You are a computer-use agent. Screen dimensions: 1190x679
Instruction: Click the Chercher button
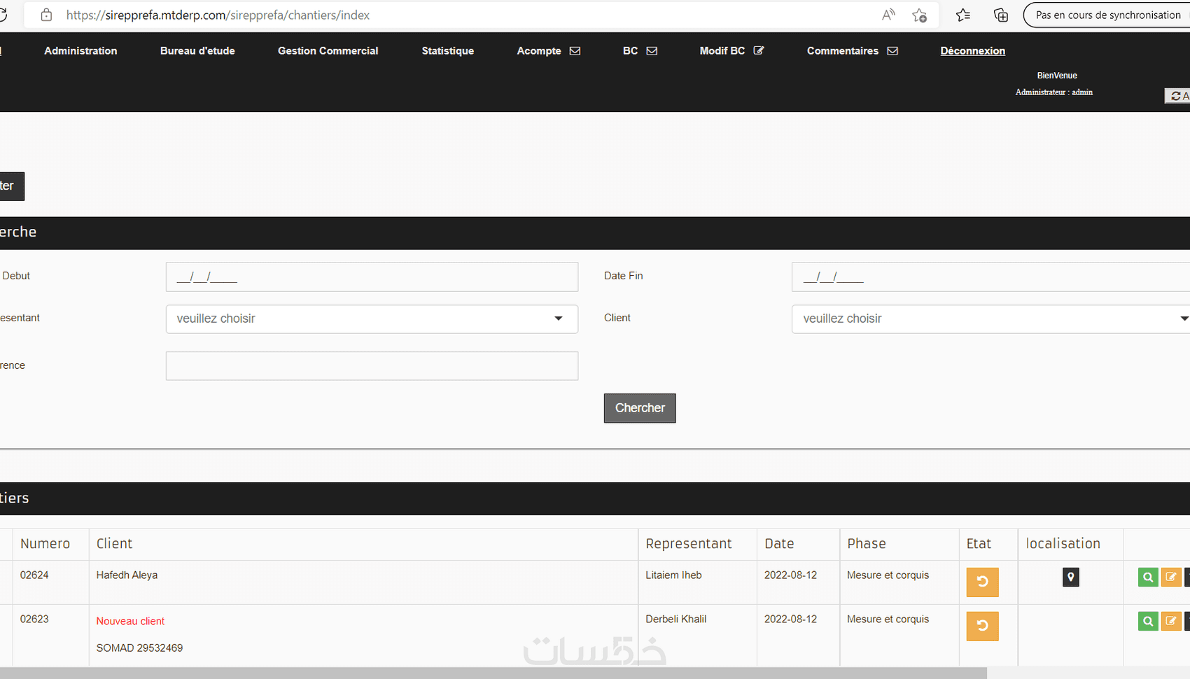tap(640, 408)
